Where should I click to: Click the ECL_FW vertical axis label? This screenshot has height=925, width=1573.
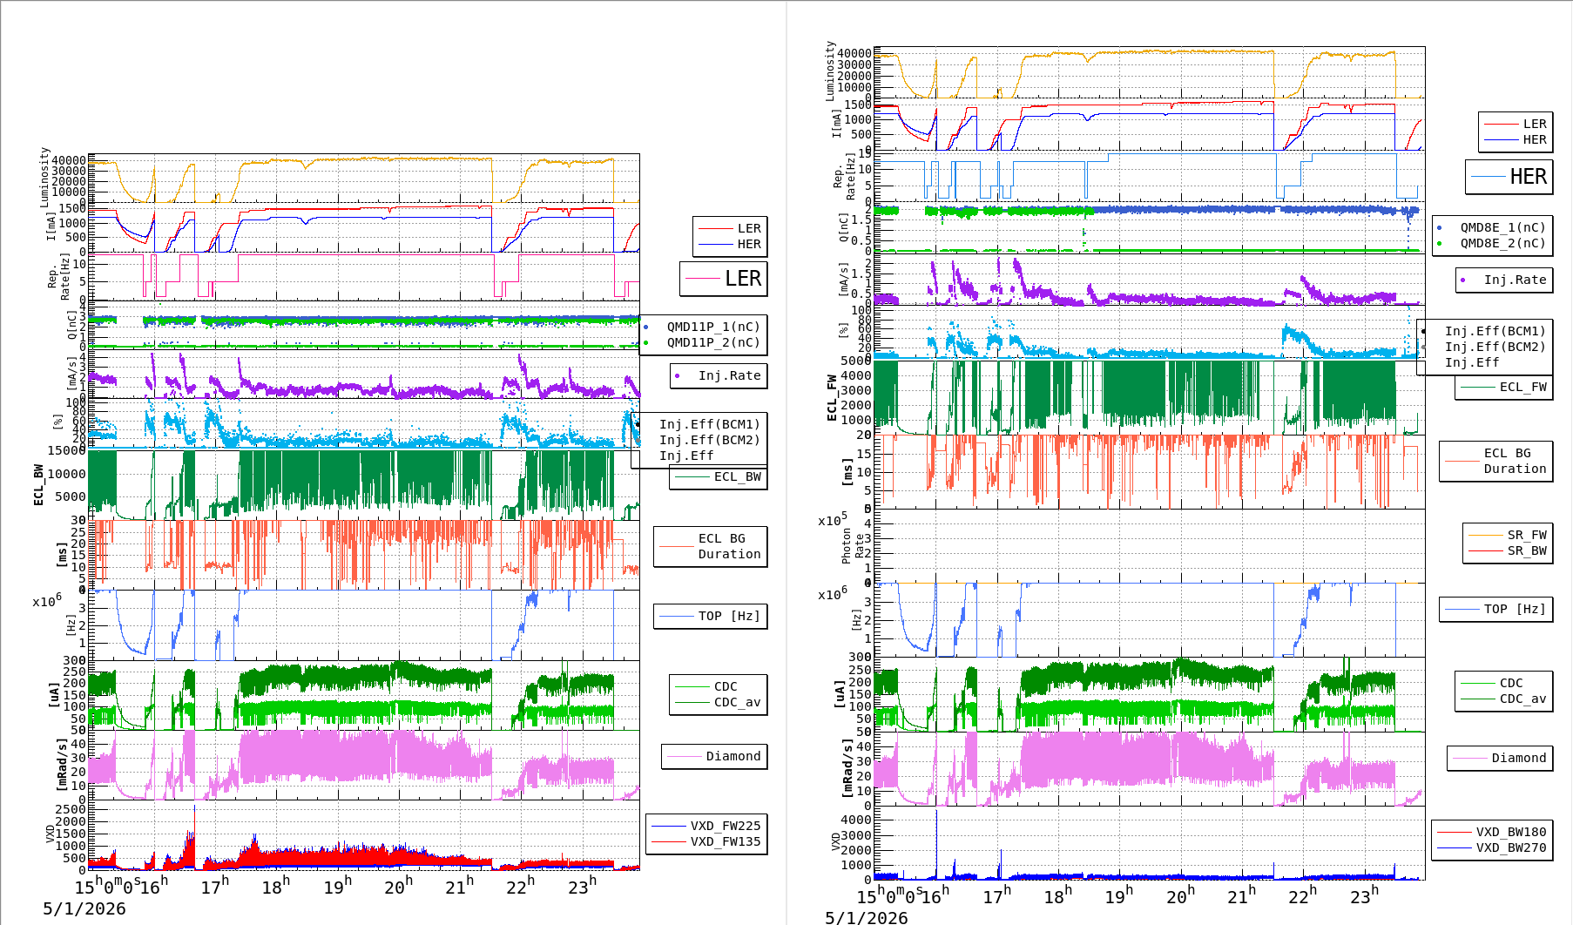pyautogui.click(x=832, y=398)
